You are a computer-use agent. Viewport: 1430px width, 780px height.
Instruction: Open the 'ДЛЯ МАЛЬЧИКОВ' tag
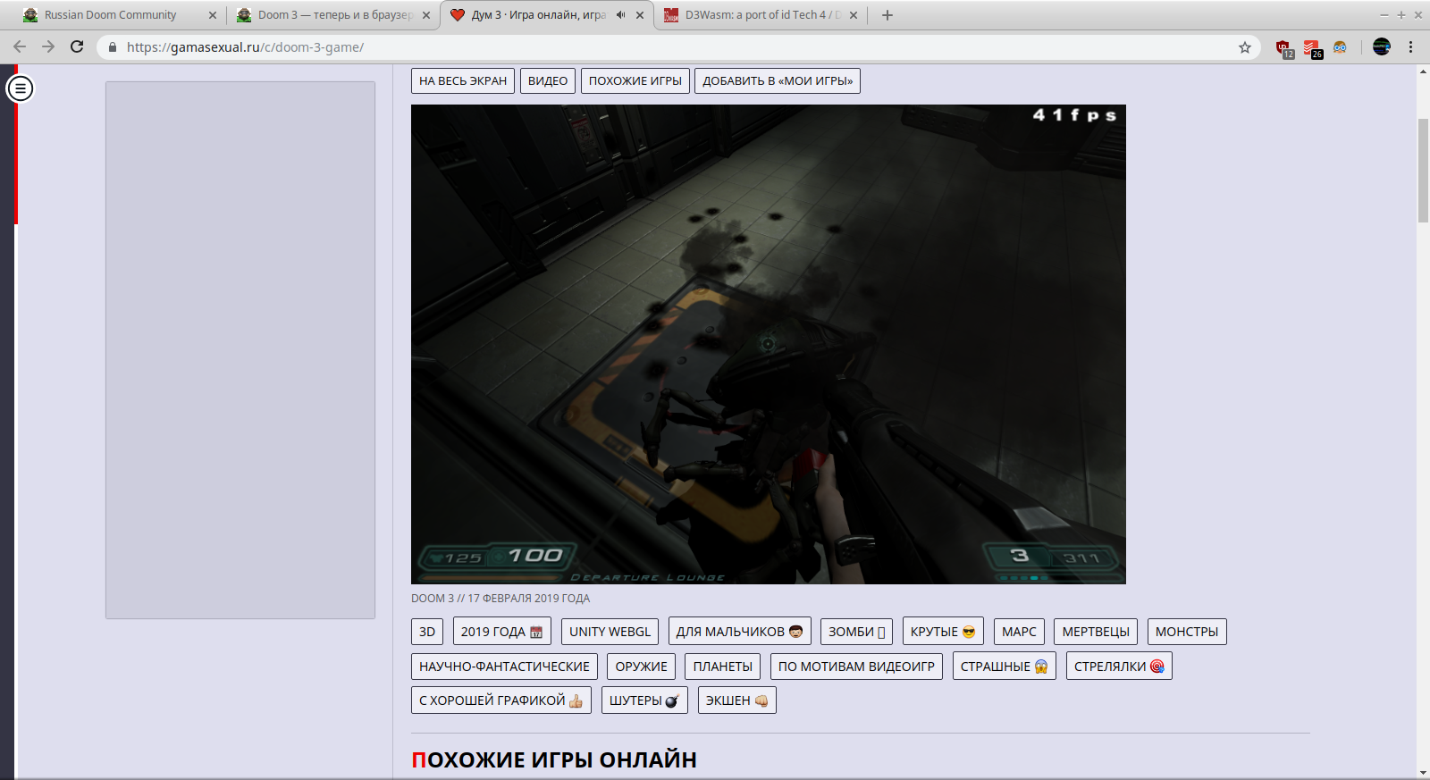740,632
